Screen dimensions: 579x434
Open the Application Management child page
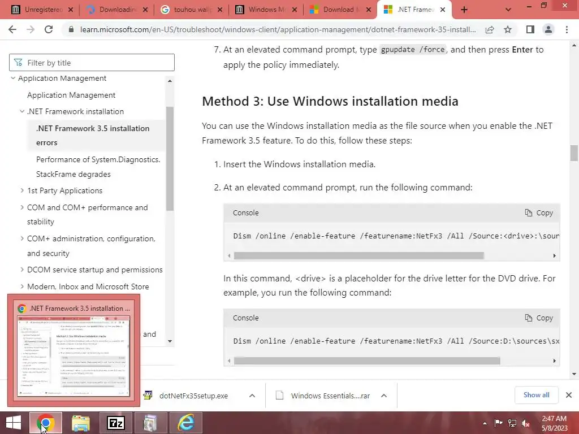tap(71, 95)
